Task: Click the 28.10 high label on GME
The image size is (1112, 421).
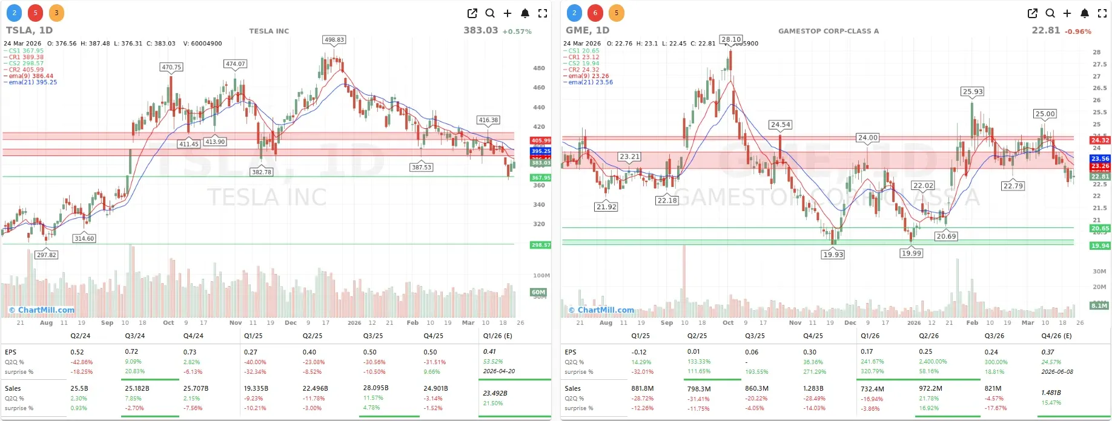Action: [x=731, y=39]
